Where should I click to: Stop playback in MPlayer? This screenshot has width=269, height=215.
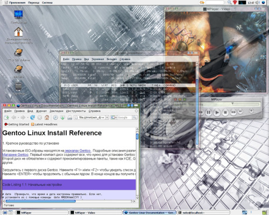tap(225, 112)
